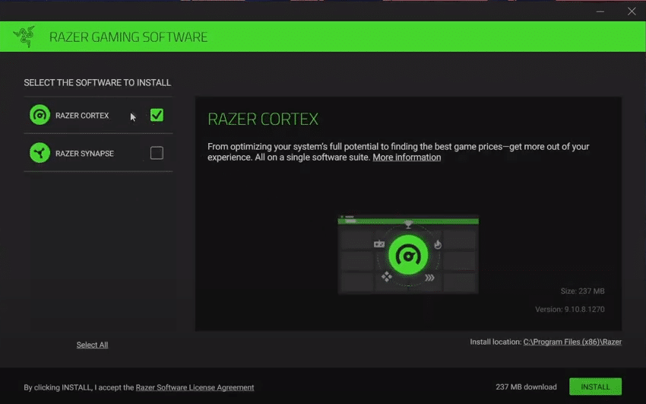The image size is (646, 404).
Task: Click the RAZER GAMING SOFTWARE title
Action: (128, 37)
